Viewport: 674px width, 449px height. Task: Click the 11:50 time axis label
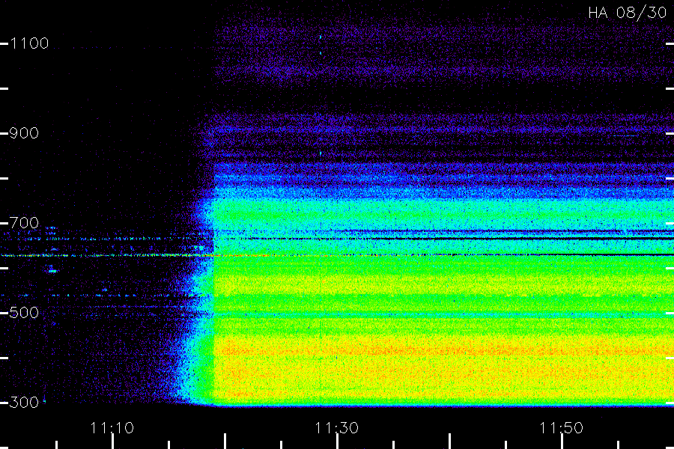pyautogui.click(x=562, y=428)
